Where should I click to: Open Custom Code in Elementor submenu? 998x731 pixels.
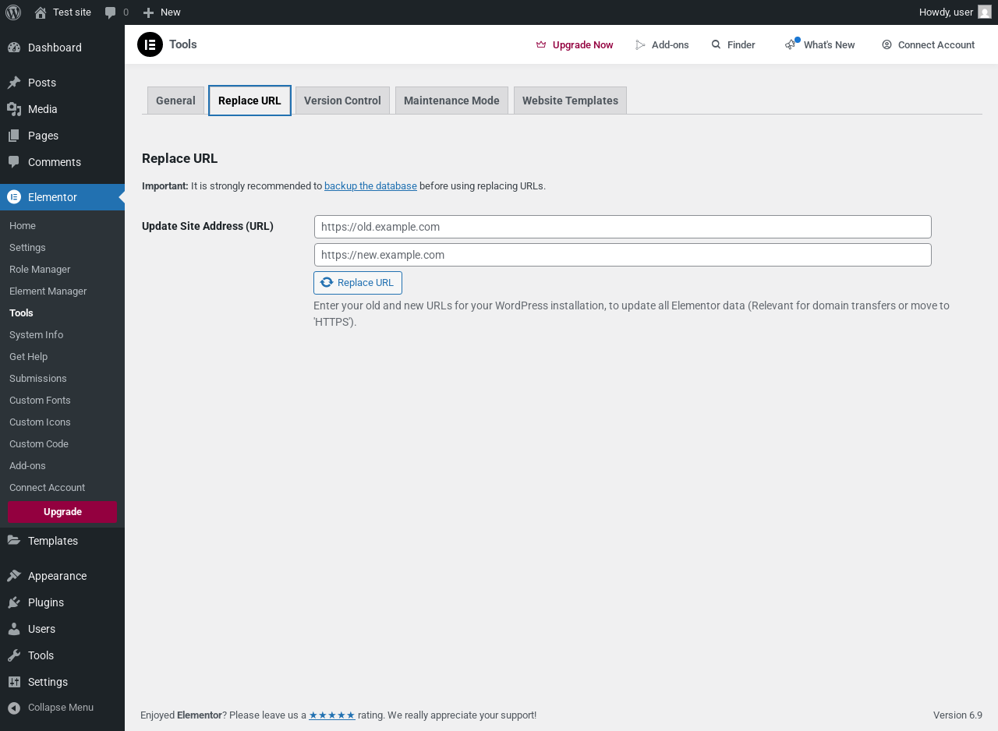[x=39, y=443]
